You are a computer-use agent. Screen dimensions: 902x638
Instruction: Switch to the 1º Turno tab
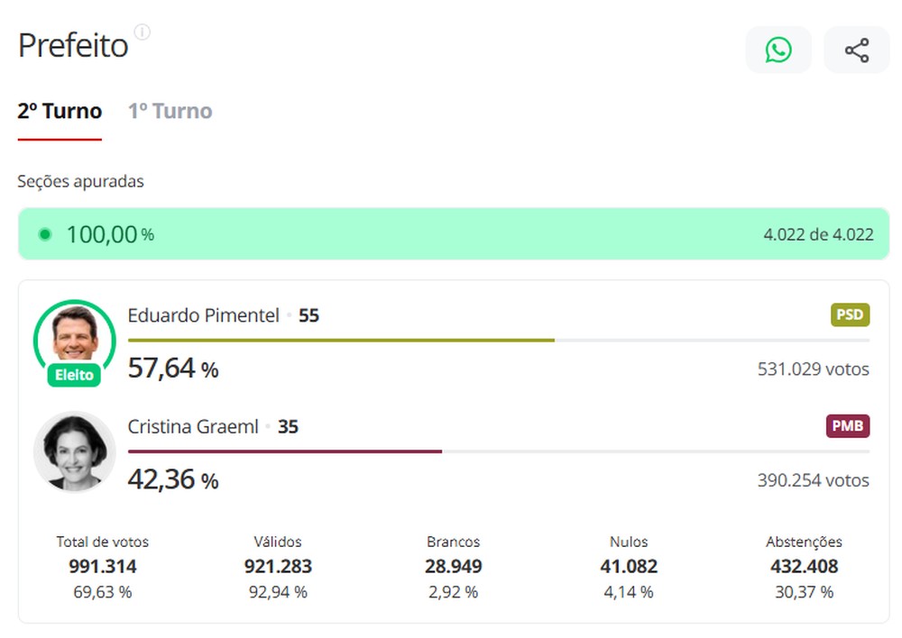170,112
